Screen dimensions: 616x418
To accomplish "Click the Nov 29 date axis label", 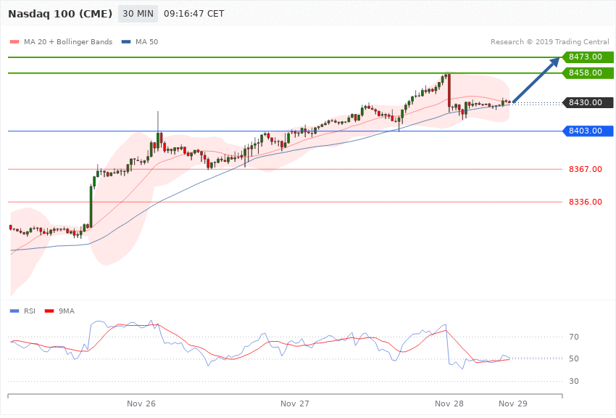I will [x=512, y=403].
